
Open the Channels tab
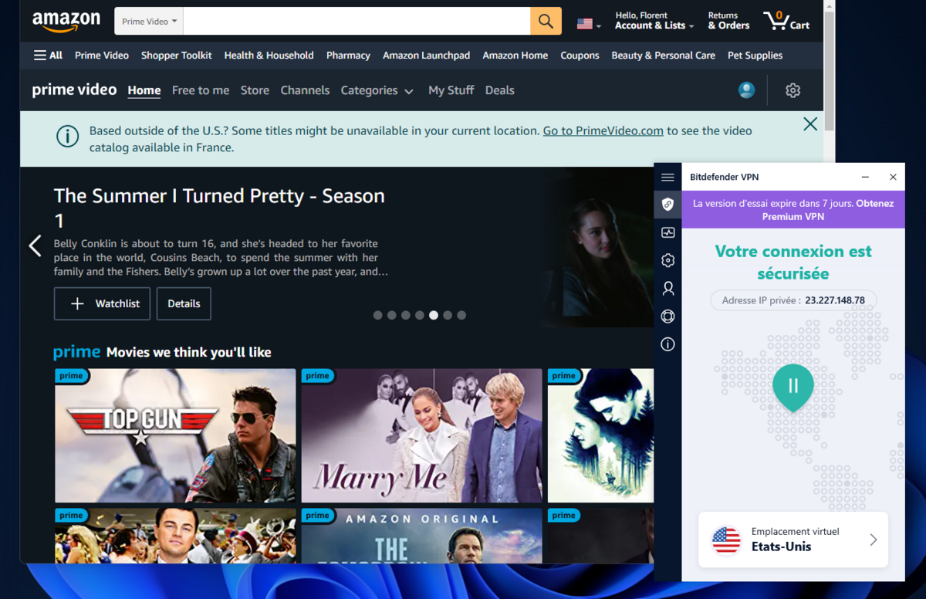305,90
